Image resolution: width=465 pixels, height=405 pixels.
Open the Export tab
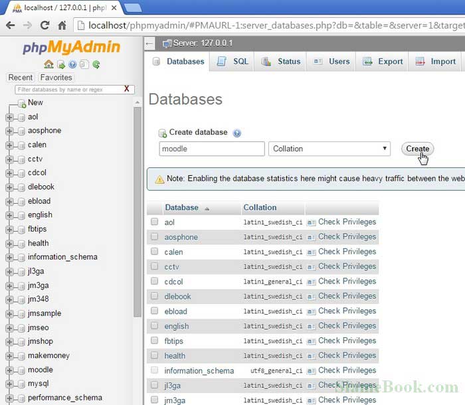click(x=382, y=62)
